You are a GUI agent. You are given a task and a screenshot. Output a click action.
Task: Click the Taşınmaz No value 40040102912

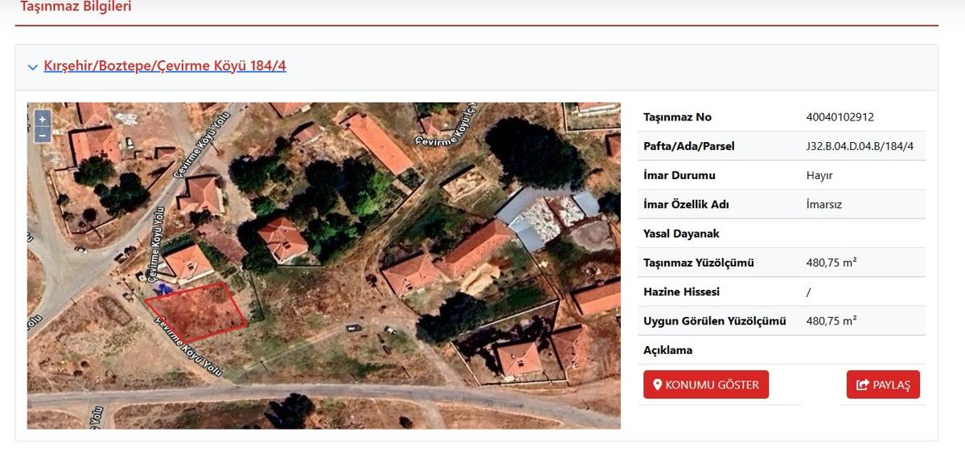(x=840, y=117)
